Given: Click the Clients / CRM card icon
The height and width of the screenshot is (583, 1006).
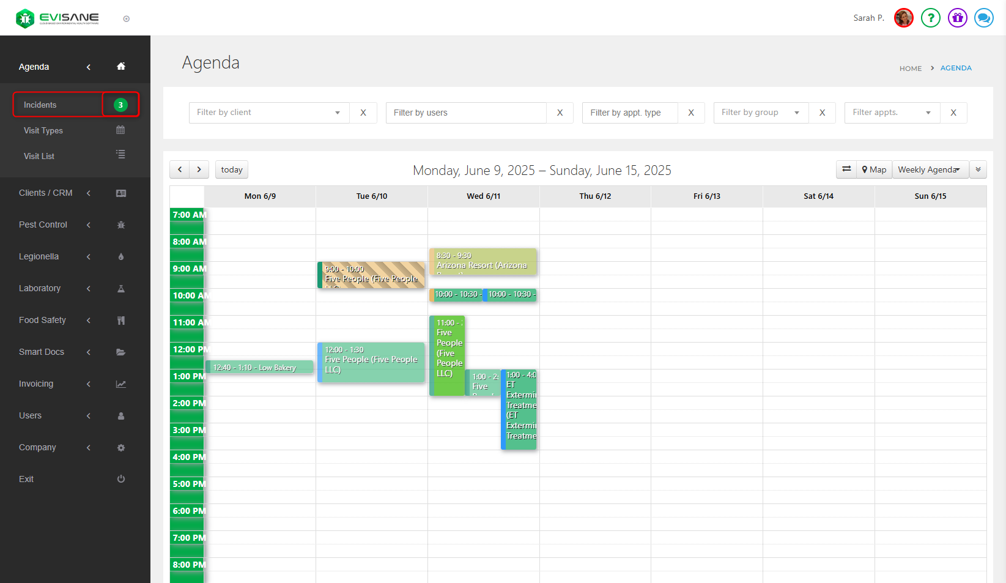Looking at the screenshot, I should (x=121, y=193).
